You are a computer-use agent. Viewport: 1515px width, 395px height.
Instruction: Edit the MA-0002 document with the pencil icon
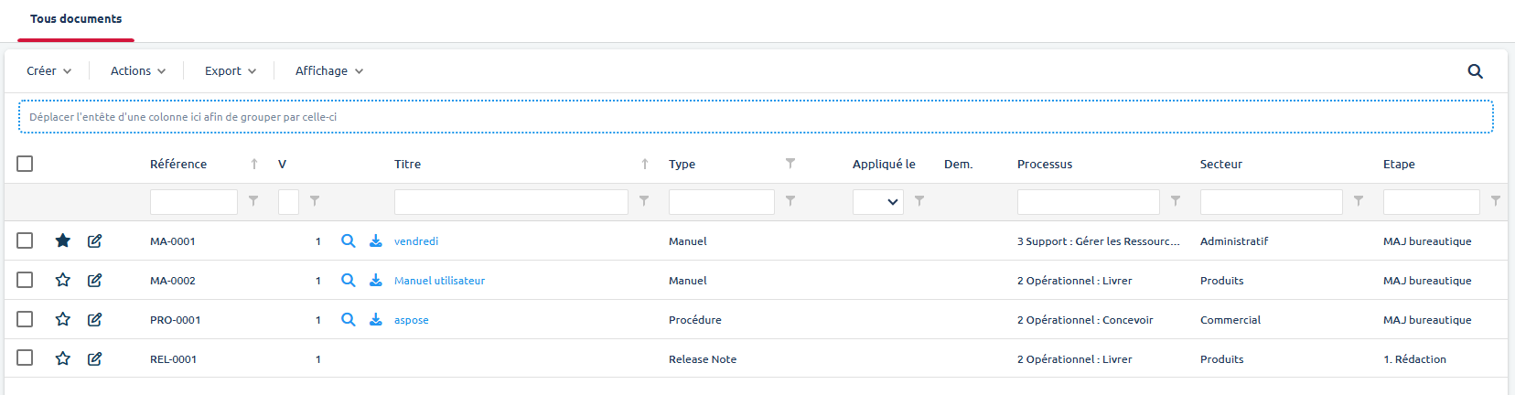click(x=95, y=280)
